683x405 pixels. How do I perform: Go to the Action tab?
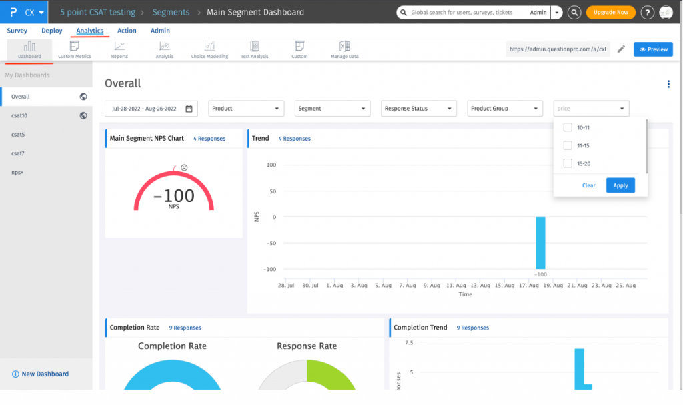(127, 31)
